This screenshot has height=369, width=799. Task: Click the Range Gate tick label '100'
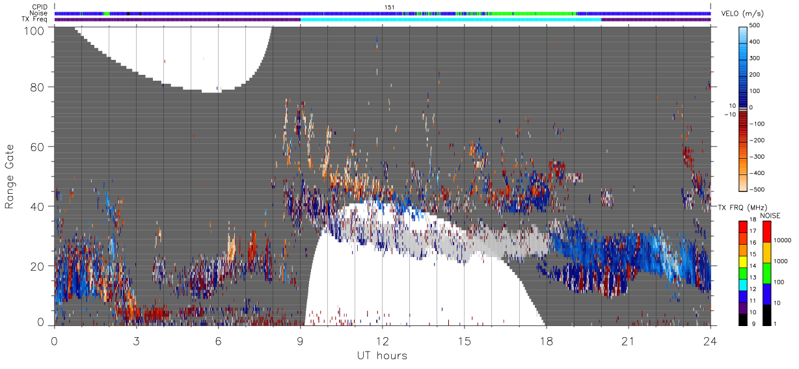(35, 31)
